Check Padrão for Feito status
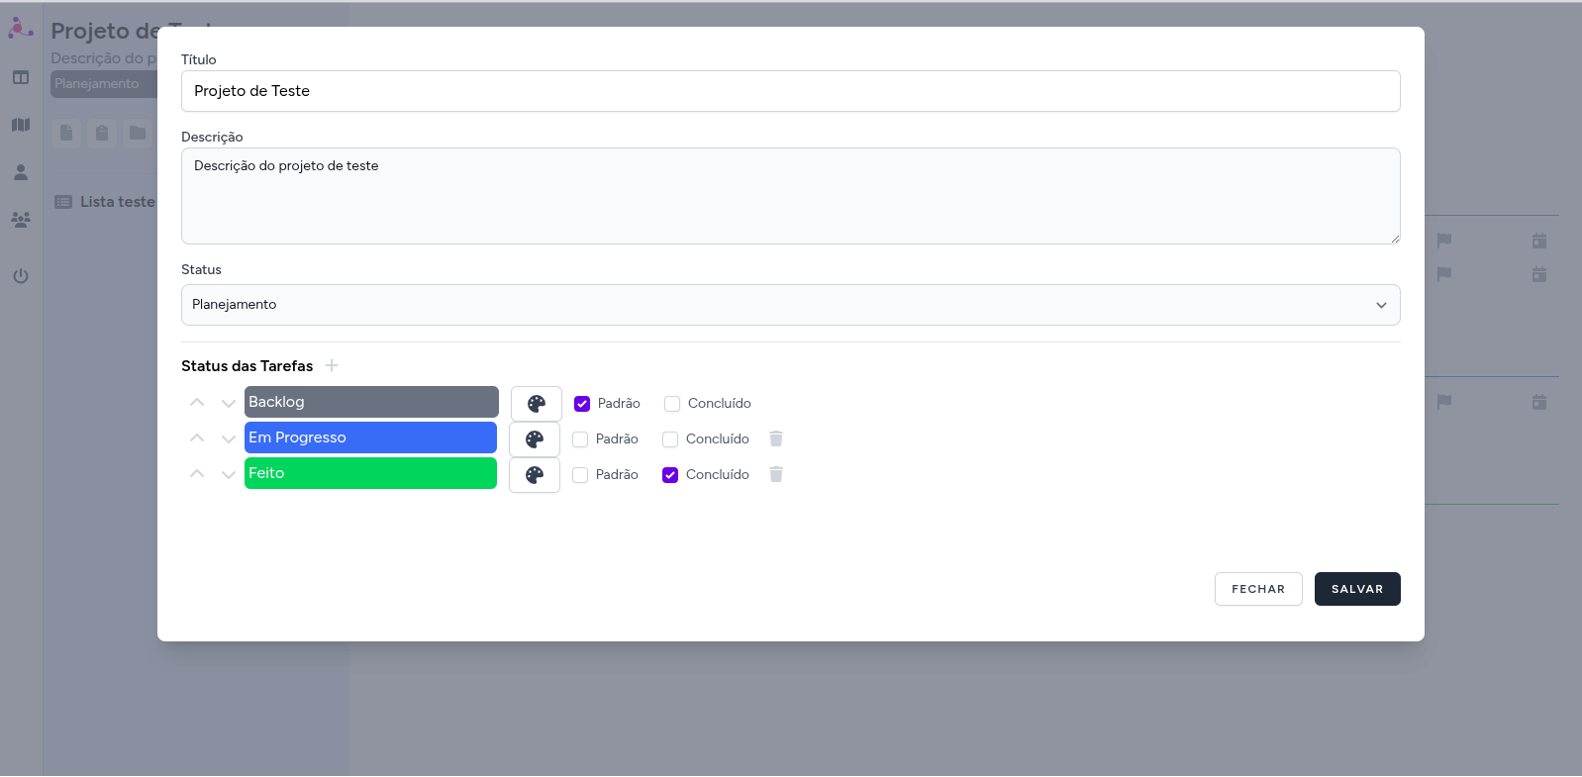Viewport: 1582px width, 777px height. [x=580, y=475]
